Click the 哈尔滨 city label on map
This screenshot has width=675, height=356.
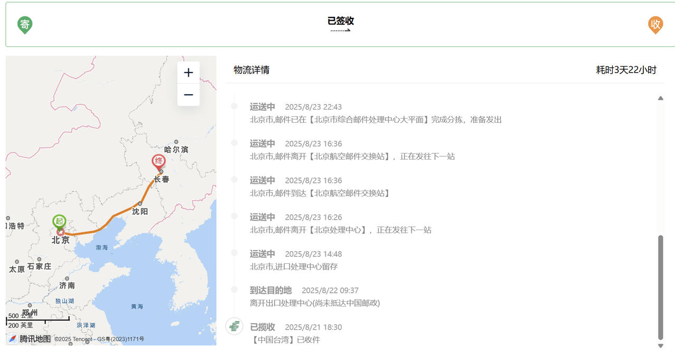point(176,150)
